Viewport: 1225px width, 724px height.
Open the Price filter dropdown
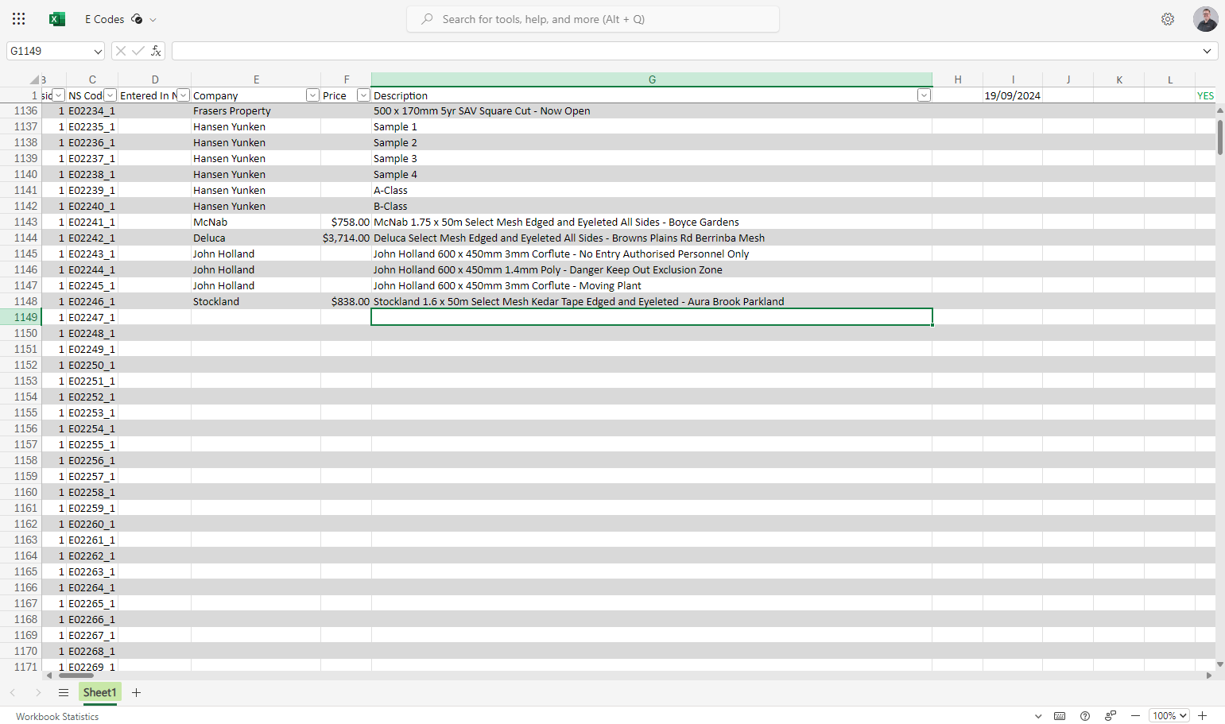(x=363, y=95)
